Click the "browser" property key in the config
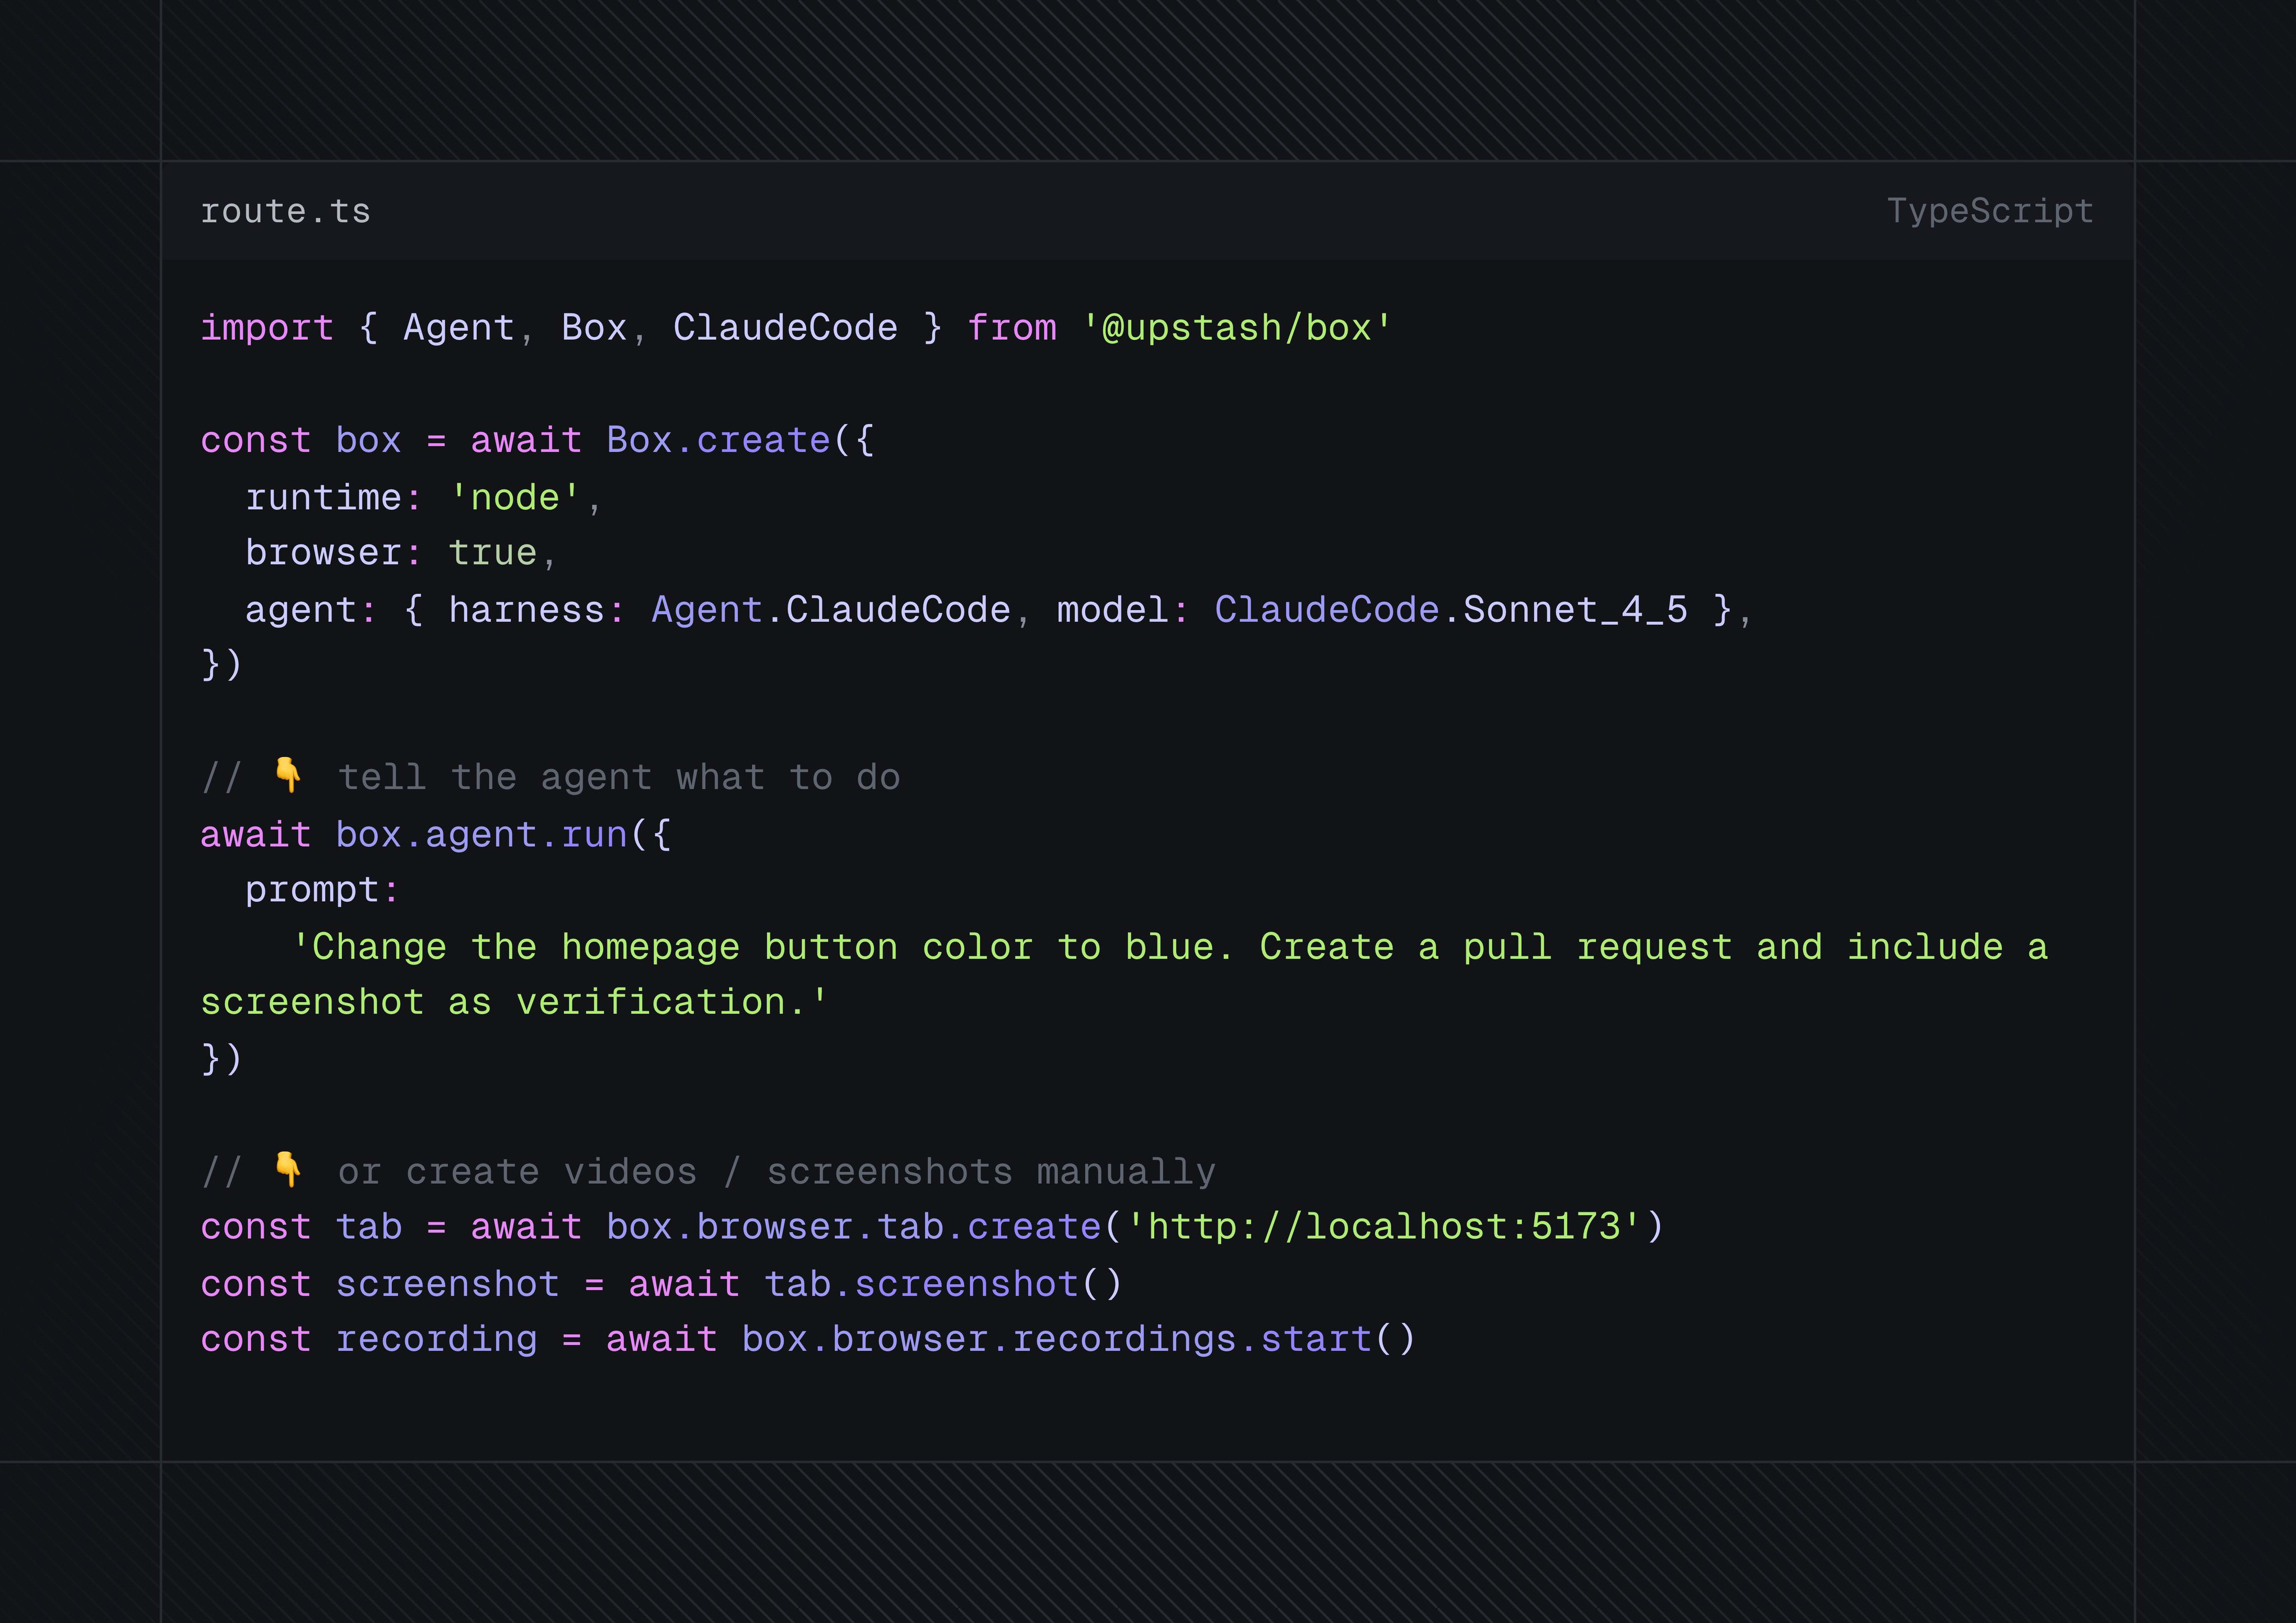2296x1623 pixels. (323, 552)
